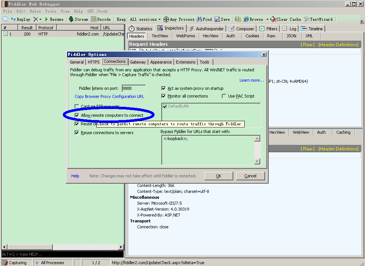Uncheck Act as system proxy on startup
Viewport: 365px width, 266px height.
[x=163, y=88]
